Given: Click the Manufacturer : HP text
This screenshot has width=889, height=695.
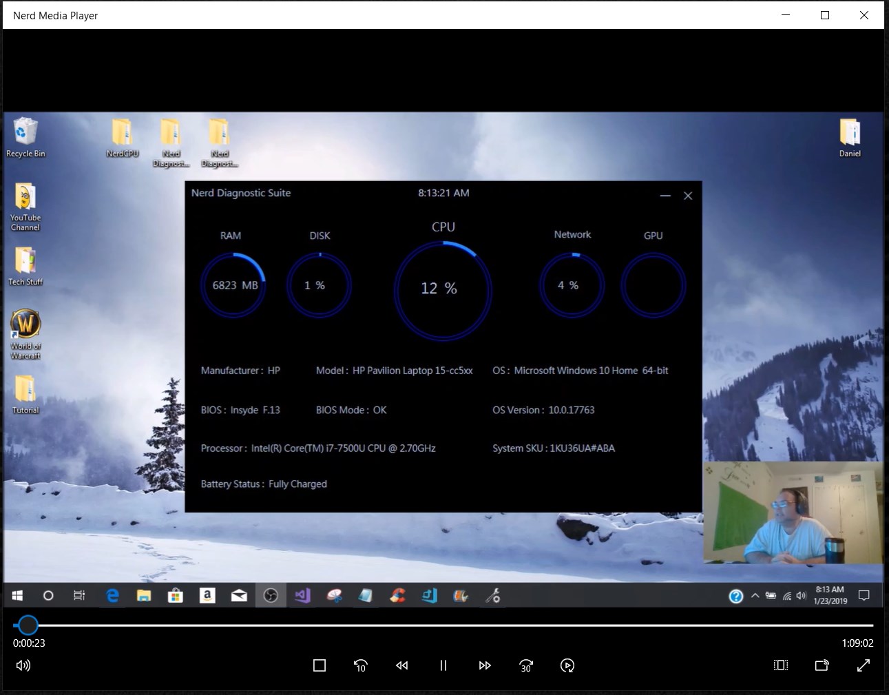Looking at the screenshot, I should click(240, 371).
